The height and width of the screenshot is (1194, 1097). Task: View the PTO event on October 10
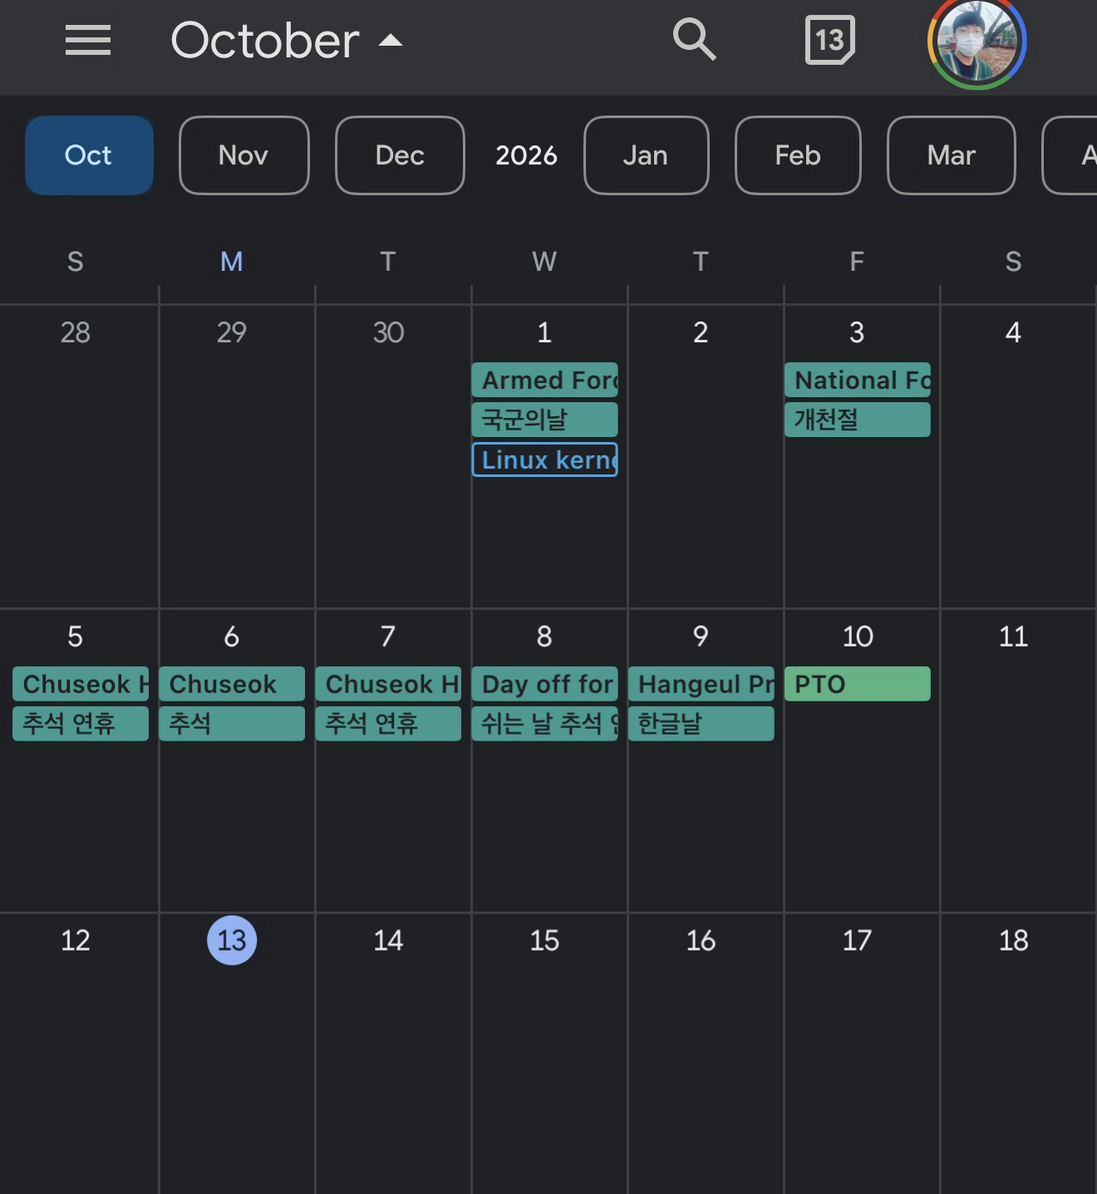857,684
